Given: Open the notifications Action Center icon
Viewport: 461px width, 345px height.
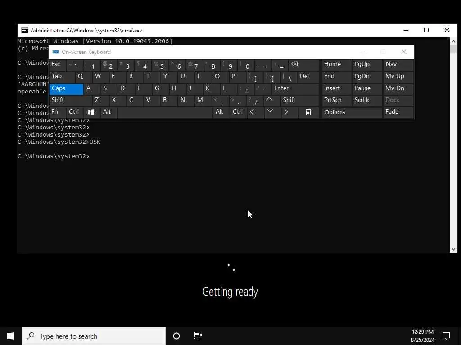Looking at the screenshot, I should point(446,336).
